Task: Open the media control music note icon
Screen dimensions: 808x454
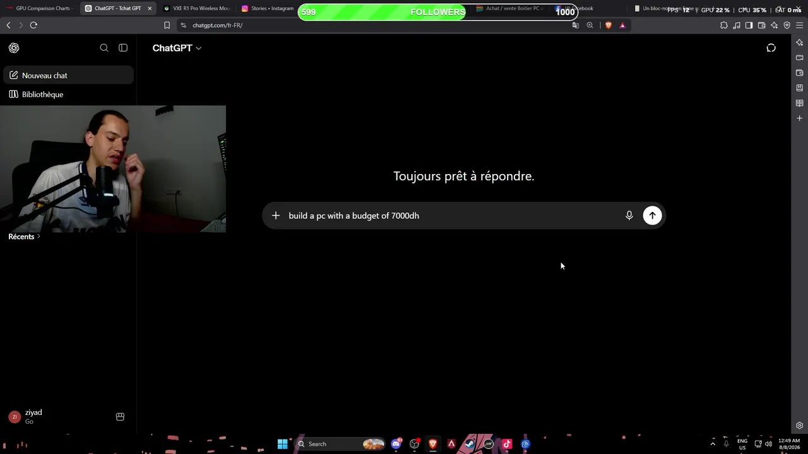Action: tap(737, 25)
